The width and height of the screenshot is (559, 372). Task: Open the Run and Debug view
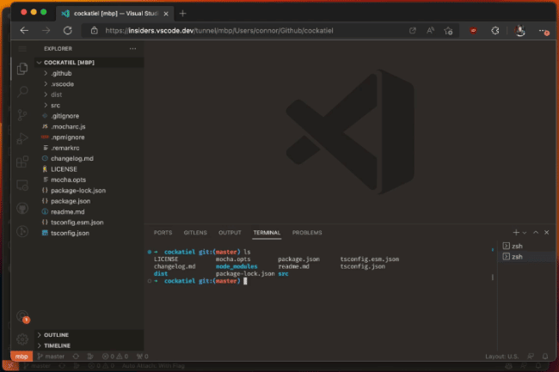point(22,138)
